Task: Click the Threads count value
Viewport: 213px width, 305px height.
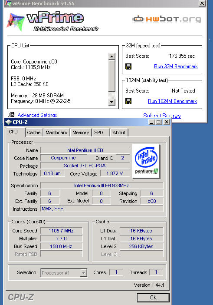Action: pos(156,272)
